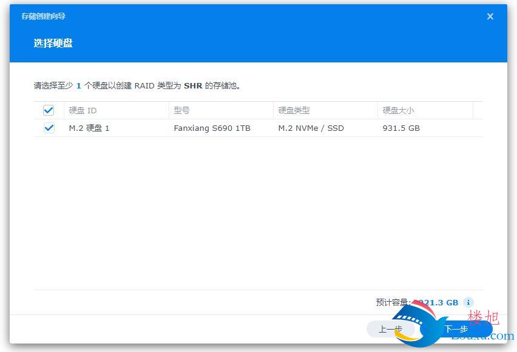Click the info icon beside estimated capacity
The height and width of the screenshot is (352, 517).
point(468,302)
